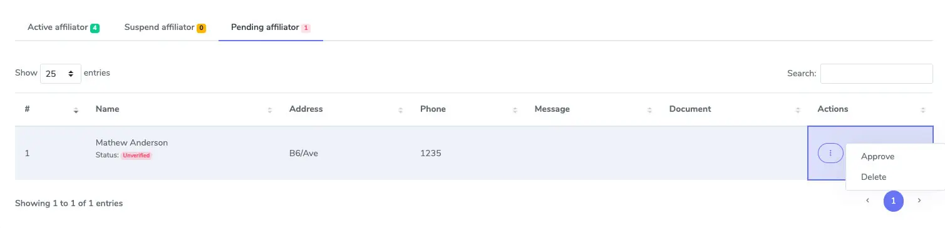Sort table by Address column arrows
Viewport: 945px width, 228px height.
(400, 110)
